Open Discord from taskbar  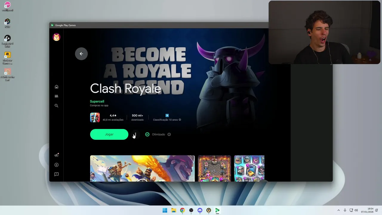click(200, 210)
